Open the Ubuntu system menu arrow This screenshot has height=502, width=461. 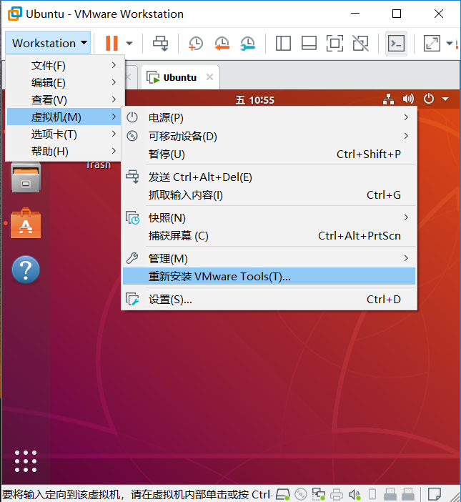445,99
